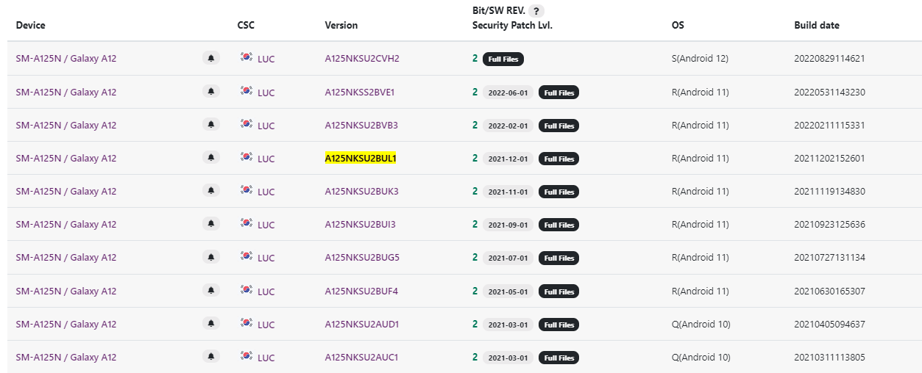Click bell icon for A125NKSU2BUI3 row
Screen dimensions: 922x373
(x=211, y=224)
